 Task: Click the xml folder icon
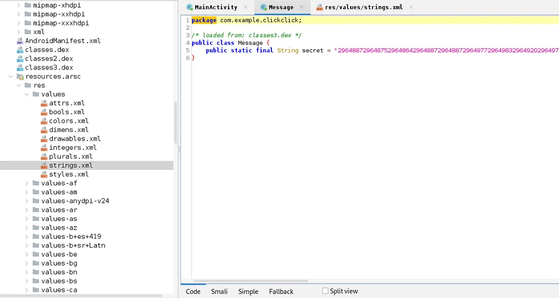click(28, 32)
